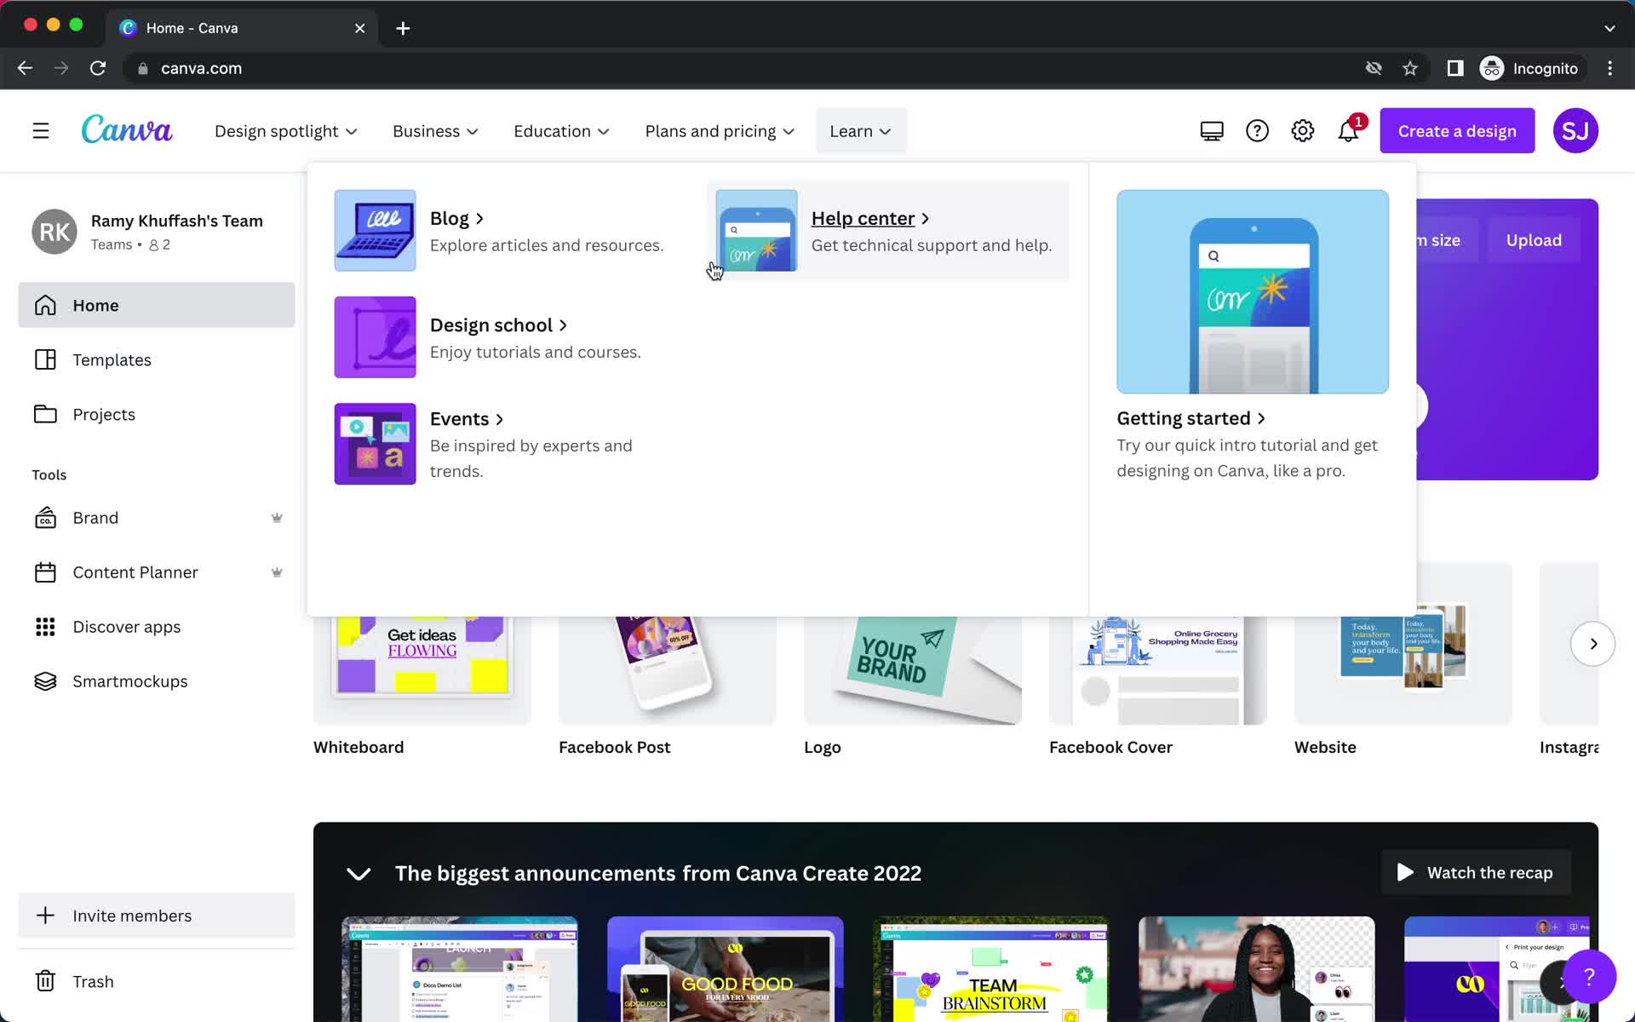Open Projects in the sidebar

[157, 414]
